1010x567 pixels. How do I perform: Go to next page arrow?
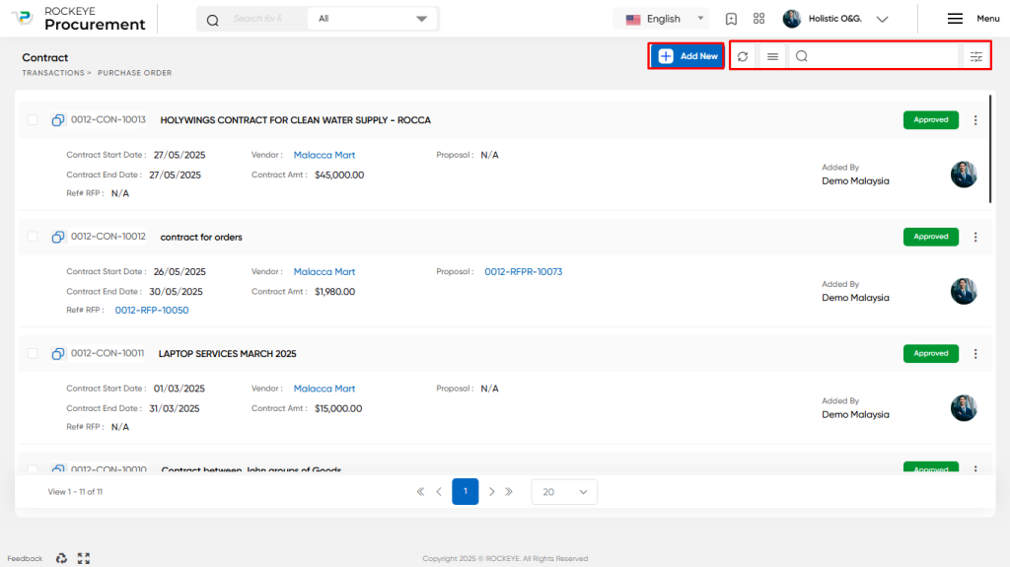(x=491, y=492)
